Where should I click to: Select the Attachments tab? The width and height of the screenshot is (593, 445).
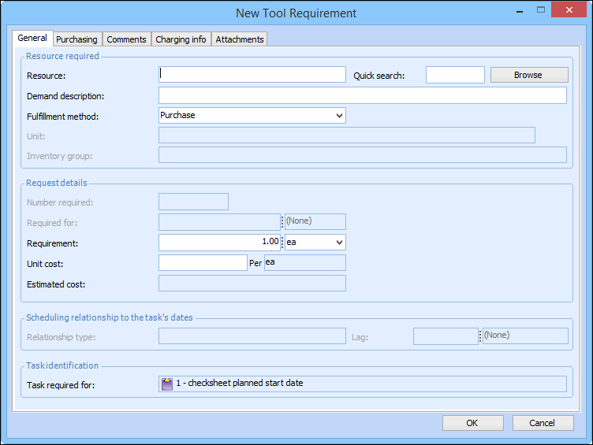click(240, 39)
